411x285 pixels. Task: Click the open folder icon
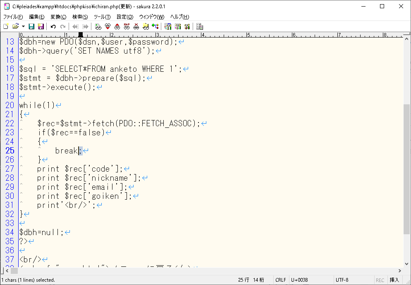tap(15, 26)
